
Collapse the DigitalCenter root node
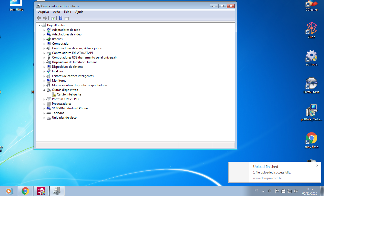pyautogui.click(x=39, y=25)
